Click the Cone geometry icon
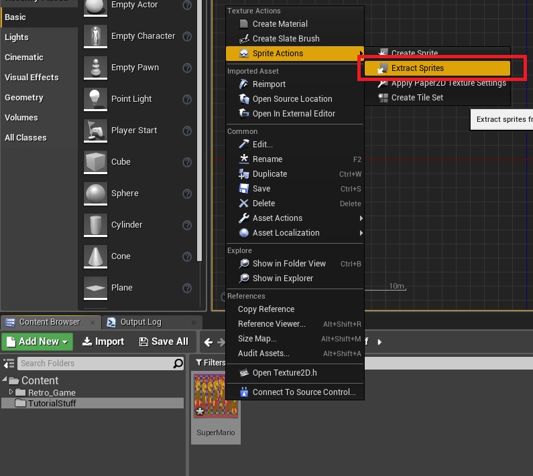533x476 pixels. coord(95,256)
